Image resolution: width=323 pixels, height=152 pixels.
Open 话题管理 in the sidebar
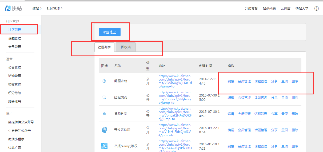pyautogui.click(x=15, y=38)
